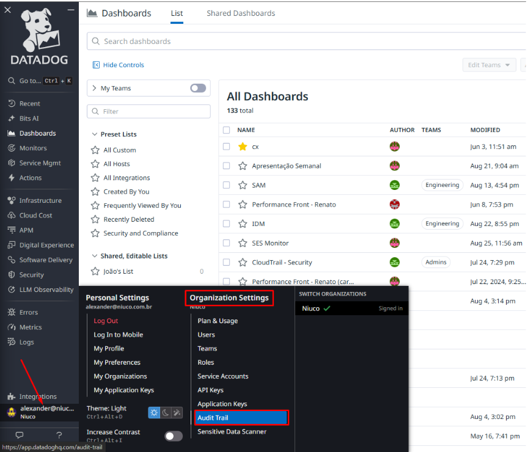This screenshot has height=452, width=528.
Task: Click Hide Controls link
Action: pos(119,65)
